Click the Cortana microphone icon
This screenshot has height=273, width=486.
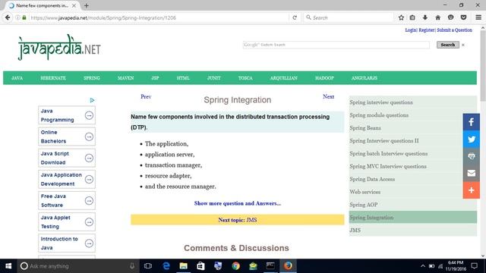(132, 266)
